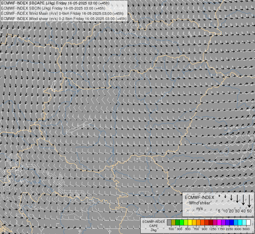Viewport: 255px width, 234px height.
Task: Click the '10' label in shear legend
Action: pyautogui.click(x=225, y=211)
